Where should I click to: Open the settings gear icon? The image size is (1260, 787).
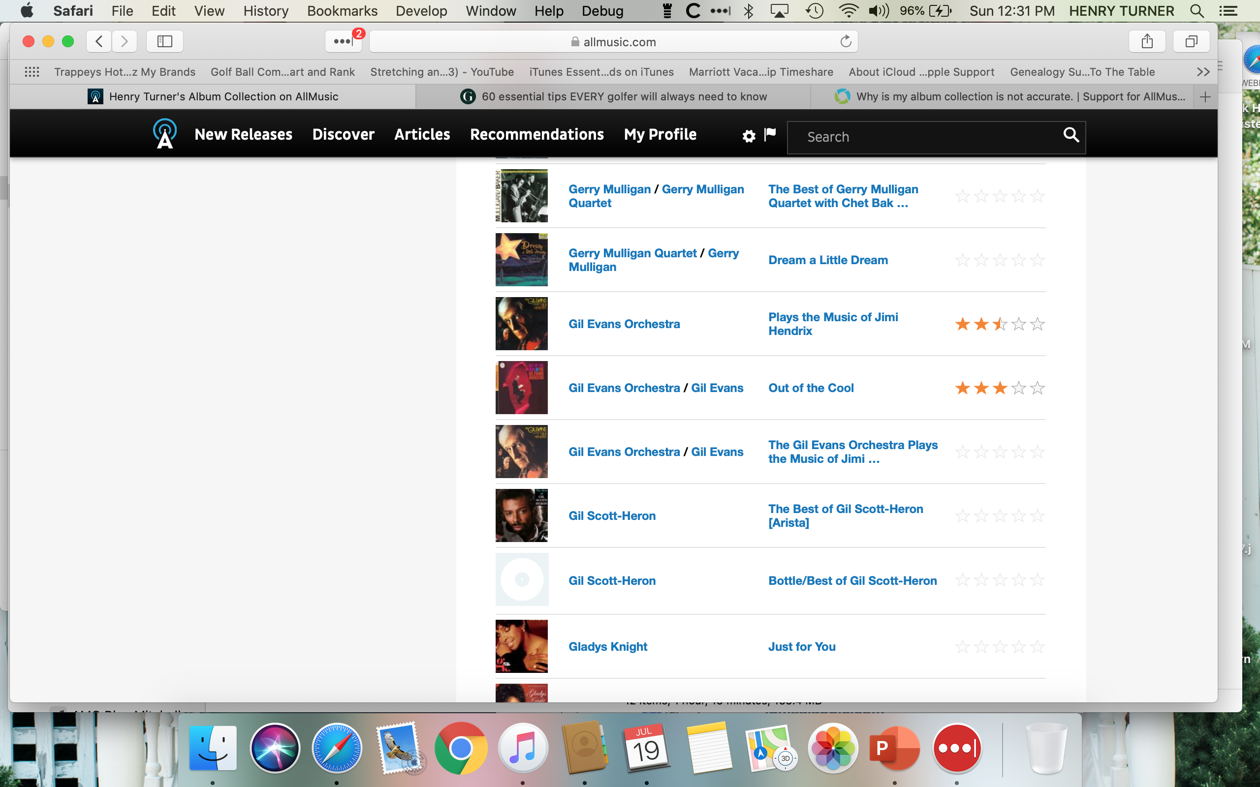pos(748,136)
